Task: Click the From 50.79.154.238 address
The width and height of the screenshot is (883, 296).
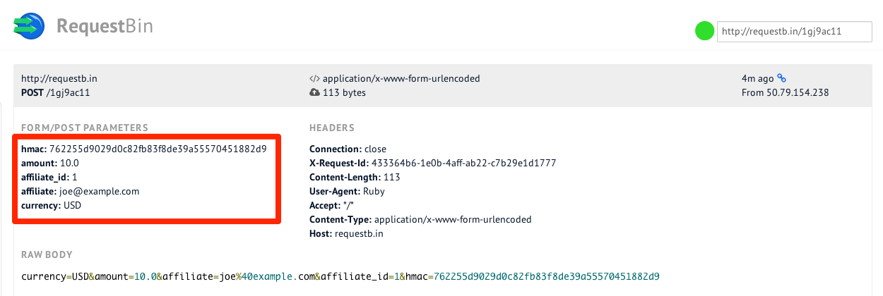Action: click(785, 92)
